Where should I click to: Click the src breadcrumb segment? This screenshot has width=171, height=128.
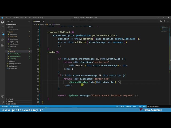click(x=34, y=25)
